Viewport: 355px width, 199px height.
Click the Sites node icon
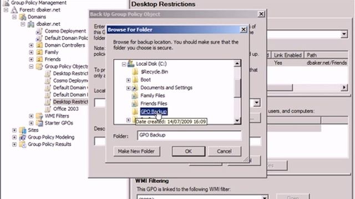tap(23, 130)
